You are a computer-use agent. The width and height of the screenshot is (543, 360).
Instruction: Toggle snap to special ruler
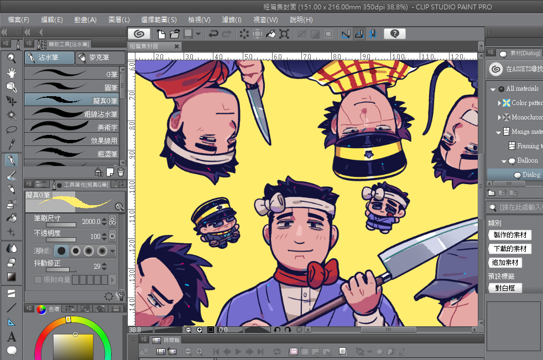359,34
